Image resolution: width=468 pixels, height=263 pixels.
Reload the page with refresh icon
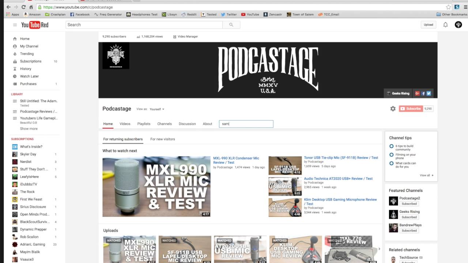[x=24, y=7]
